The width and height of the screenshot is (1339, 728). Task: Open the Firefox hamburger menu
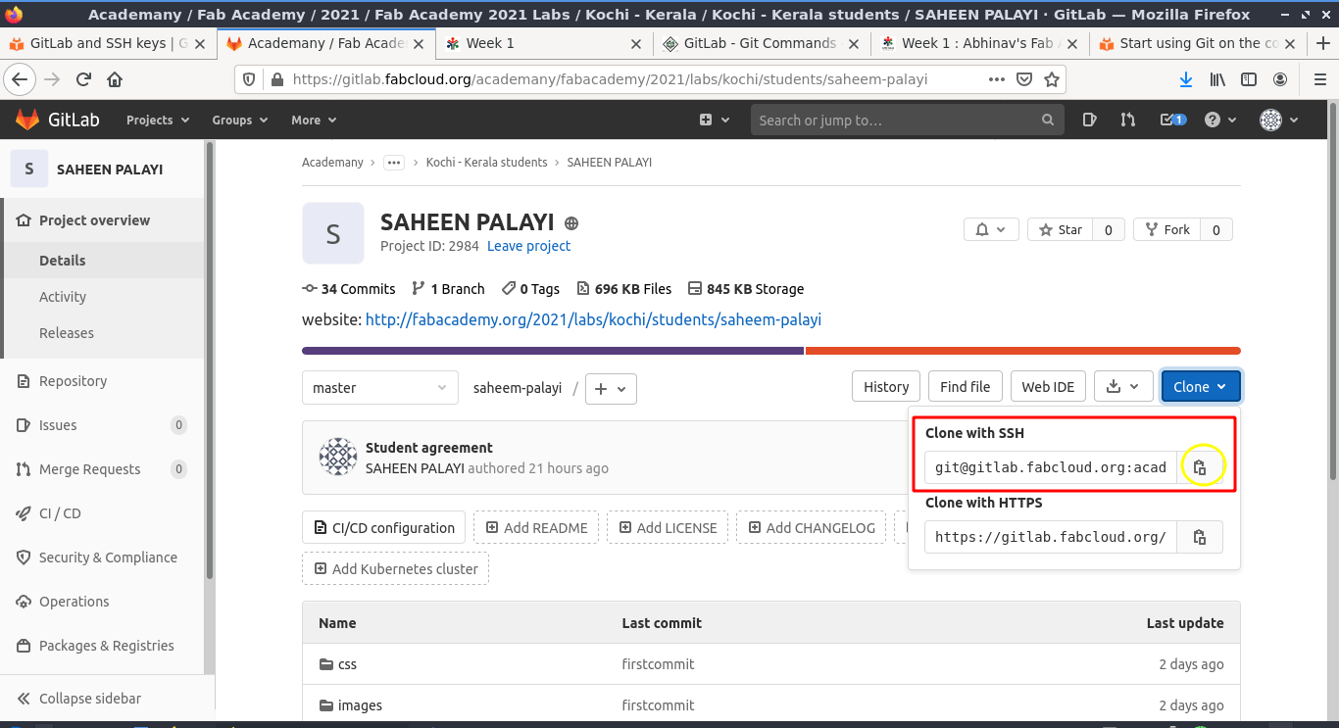coord(1318,79)
